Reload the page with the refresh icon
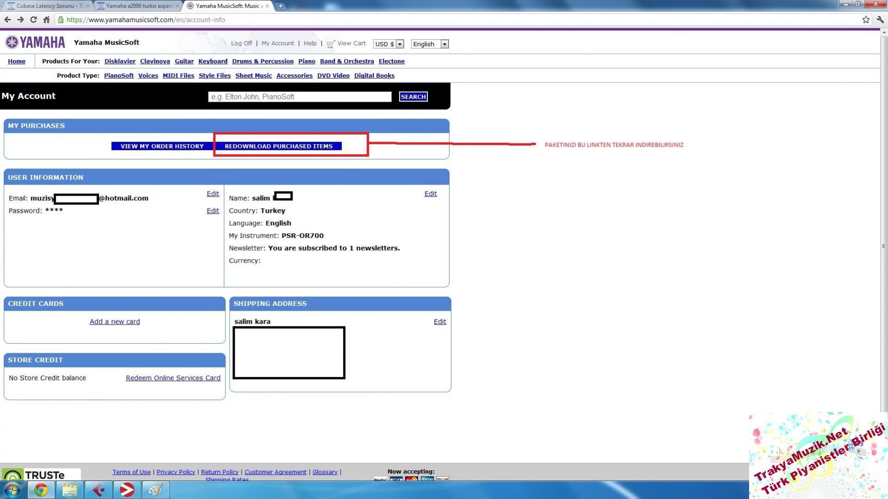The height and width of the screenshot is (499, 888). click(x=33, y=19)
